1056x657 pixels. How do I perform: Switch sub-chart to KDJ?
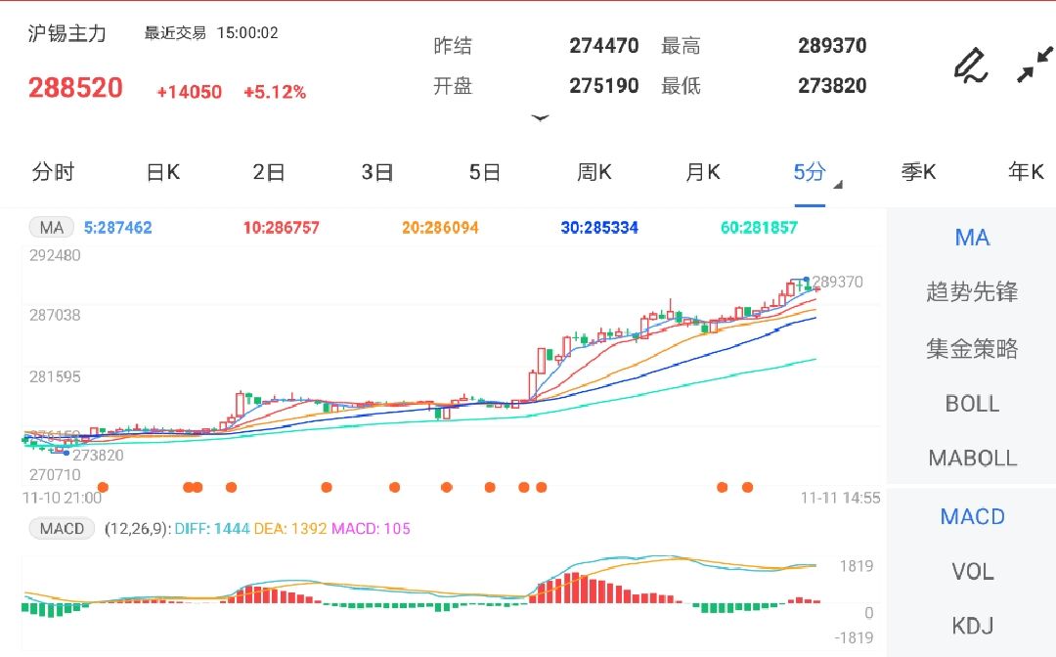coord(971,626)
